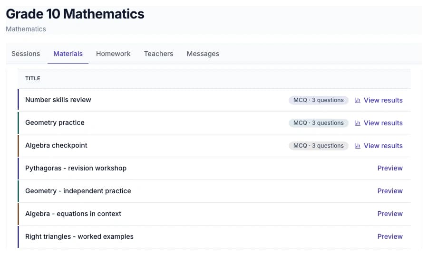The width and height of the screenshot is (428, 254).
Task: Click the Grade 10 Mathematics heading
Action: pyautogui.click(x=75, y=14)
